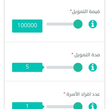Focus the 100000 financing value box
Screen dimensions: 109x109
[x=27, y=26]
